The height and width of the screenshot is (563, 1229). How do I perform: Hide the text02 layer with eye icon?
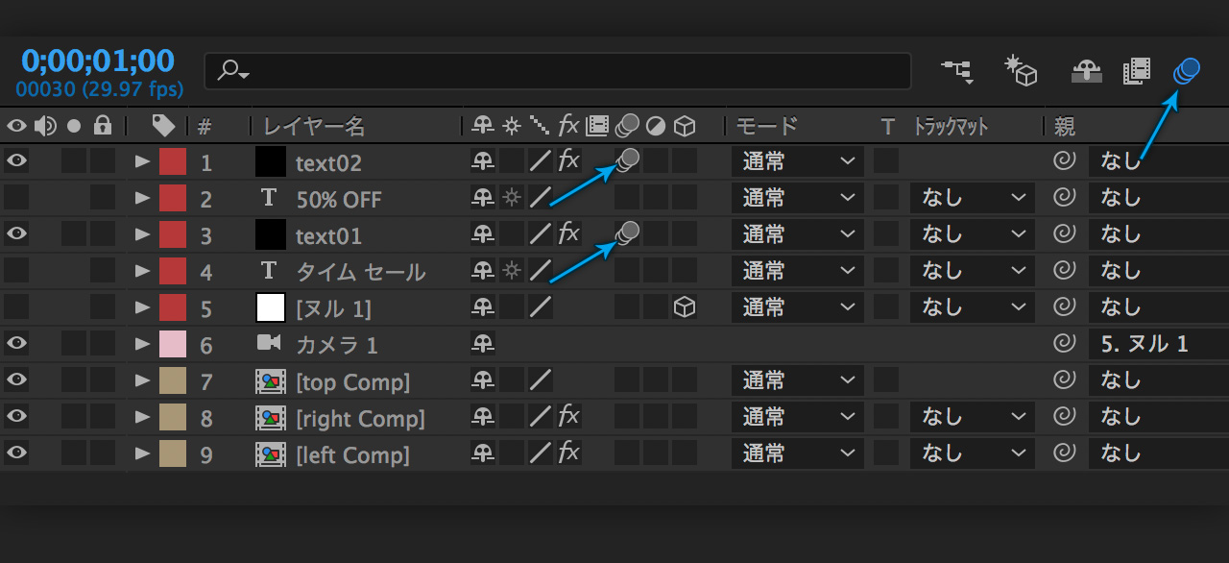[x=16, y=161]
